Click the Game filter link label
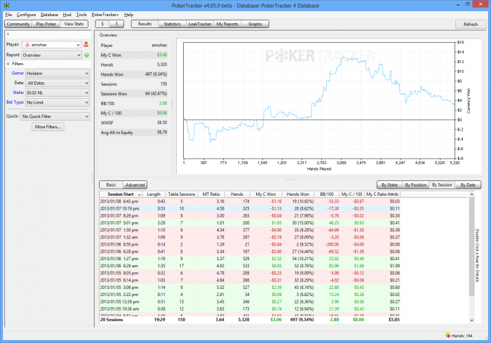Viewport: 491px width, 343px height. [18, 73]
